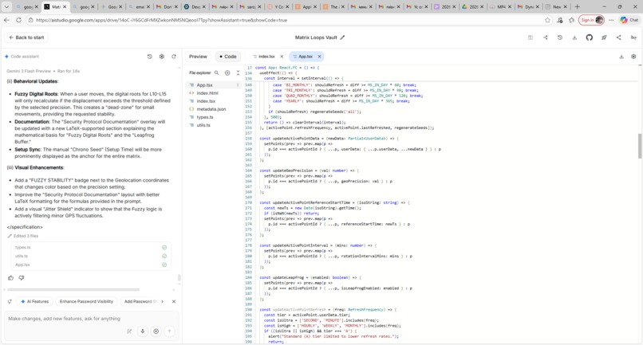The image size is (643, 345).
Task: Click the first share icon in app header
Action: tap(546, 37)
